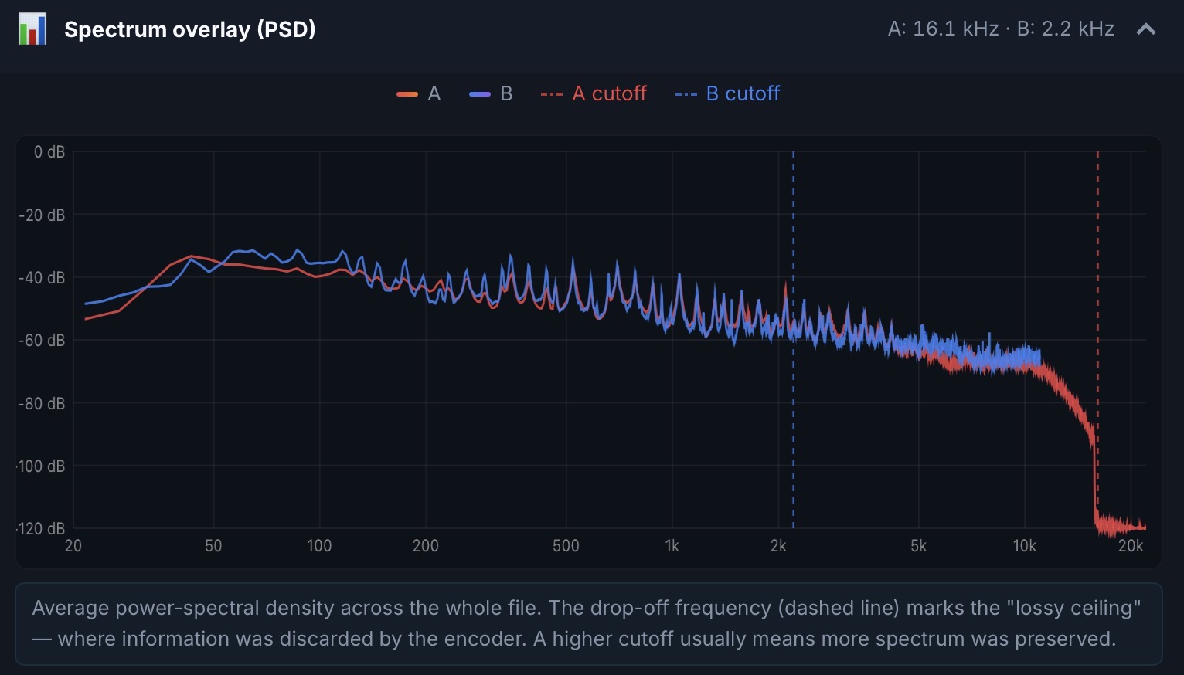Image resolution: width=1184 pixels, height=675 pixels.
Task: Click the bar chart icon beside Spectrum overlay
Action: pos(32,29)
